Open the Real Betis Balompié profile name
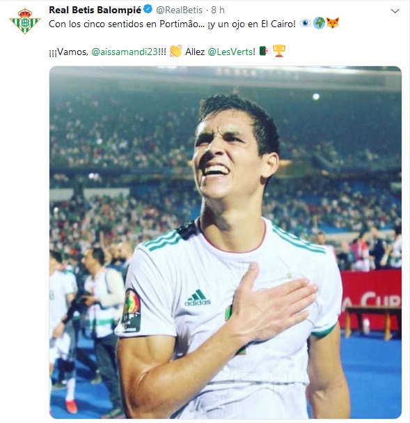The width and height of the screenshot is (410, 423). point(95,10)
